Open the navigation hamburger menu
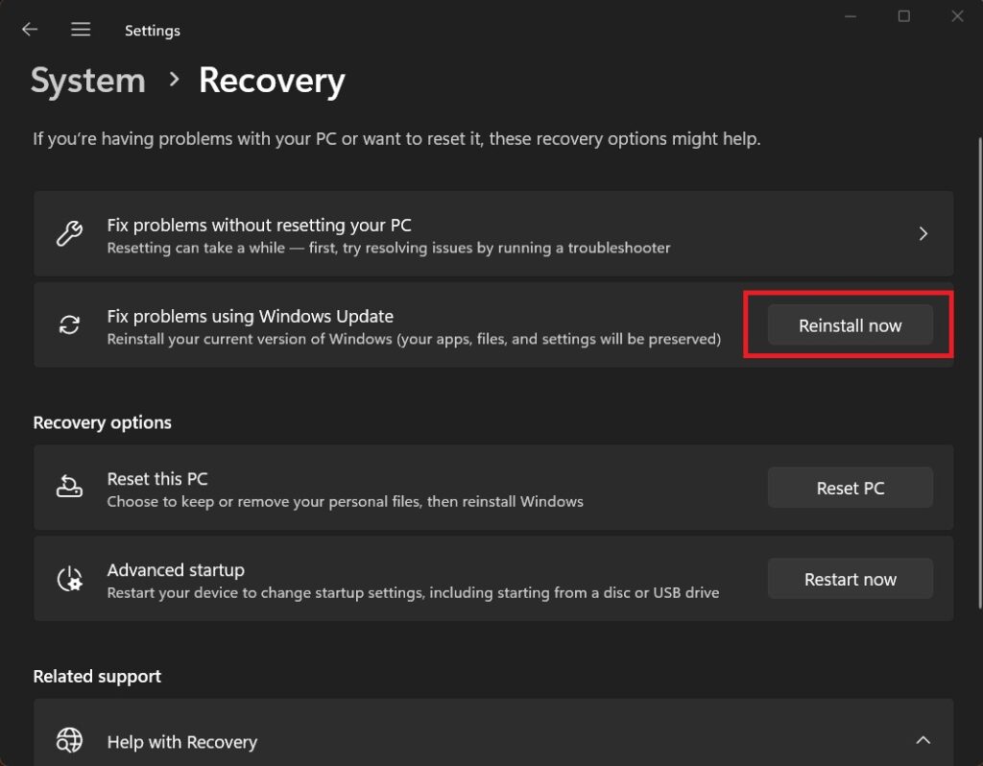 [x=81, y=29]
